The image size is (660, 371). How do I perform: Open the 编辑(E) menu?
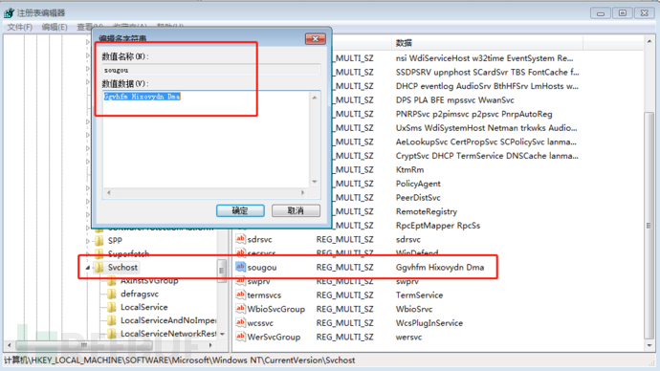click(x=55, y=27)
